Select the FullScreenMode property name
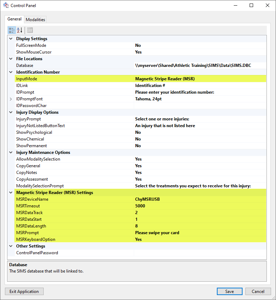The image size is (276, 300). 31,45
